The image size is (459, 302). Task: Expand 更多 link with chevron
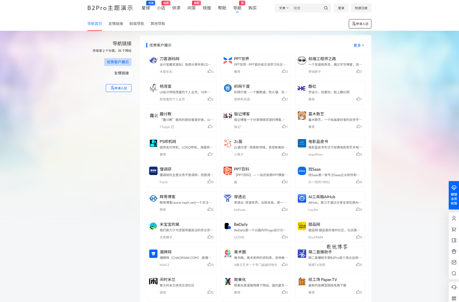tap(359, 45)
